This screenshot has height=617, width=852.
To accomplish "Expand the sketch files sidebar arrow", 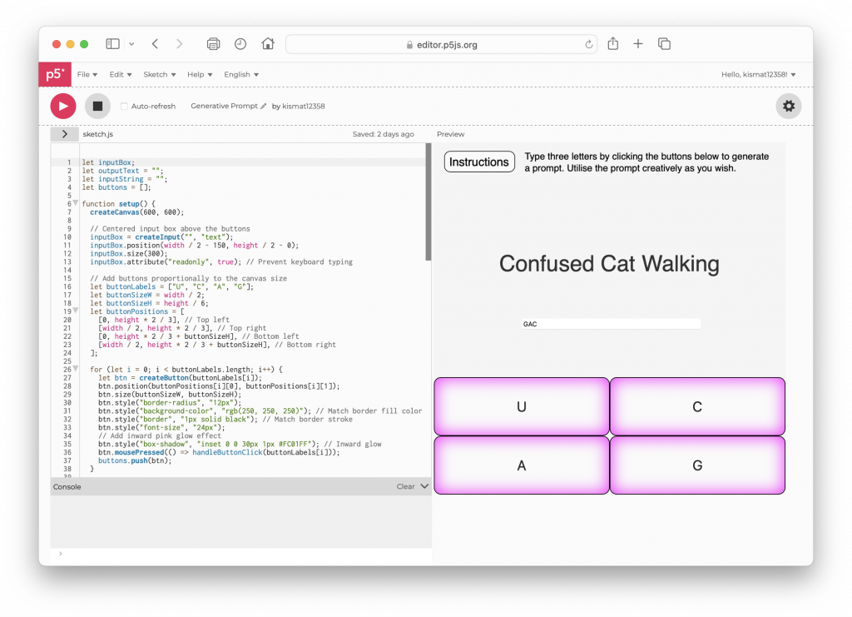I will [x=65, y=134].
